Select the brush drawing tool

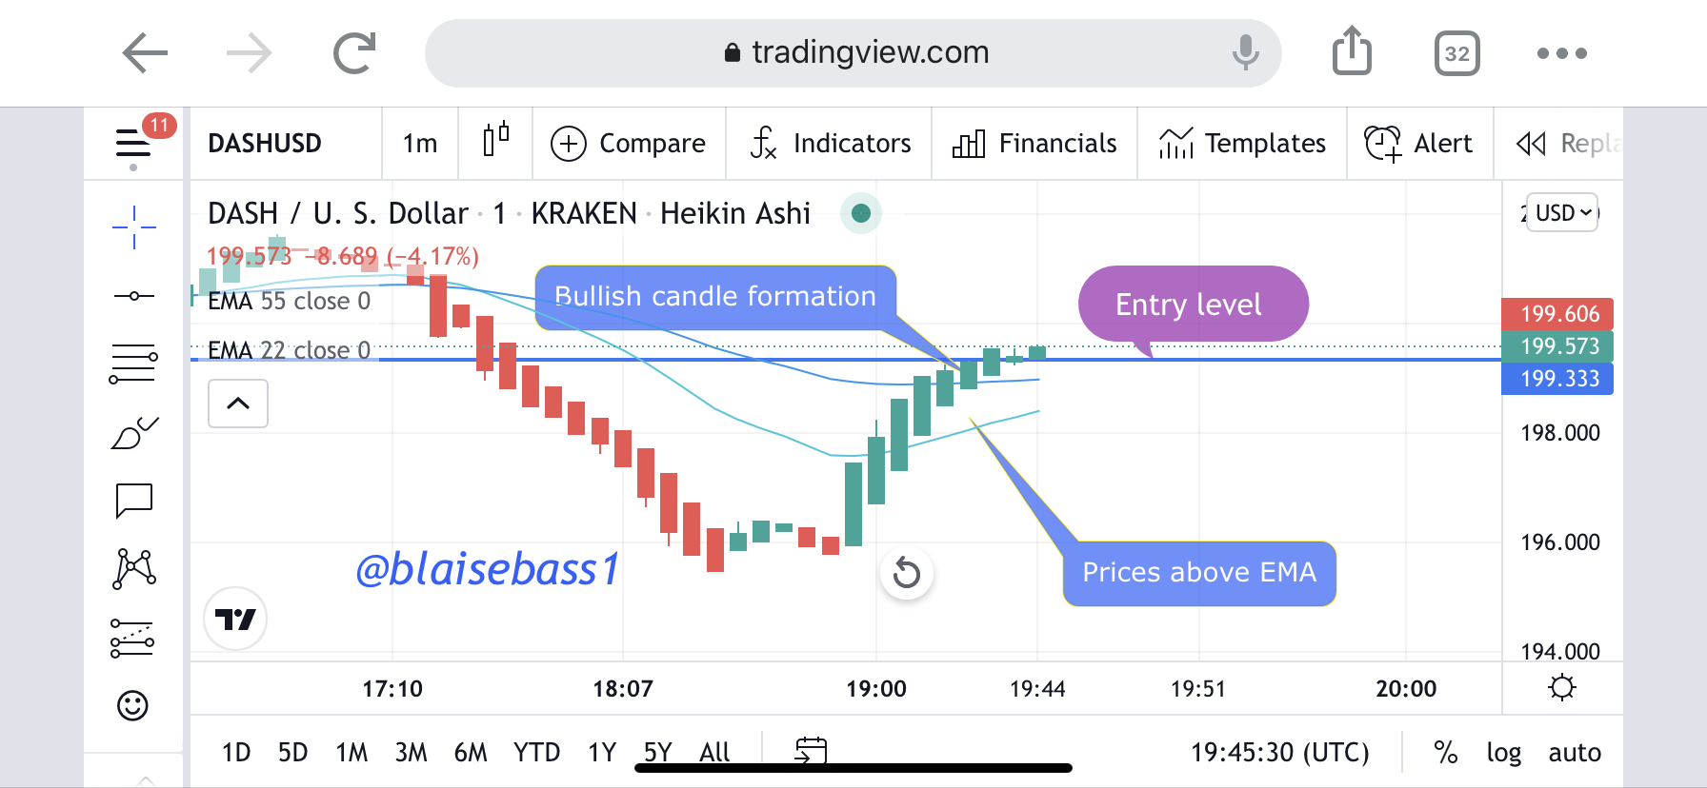pos(133,433)
